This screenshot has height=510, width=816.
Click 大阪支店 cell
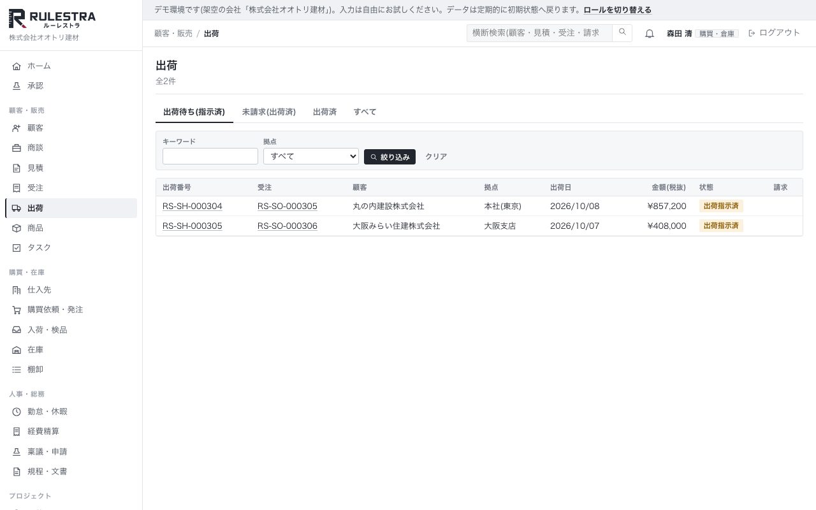(x=500, y=226)
